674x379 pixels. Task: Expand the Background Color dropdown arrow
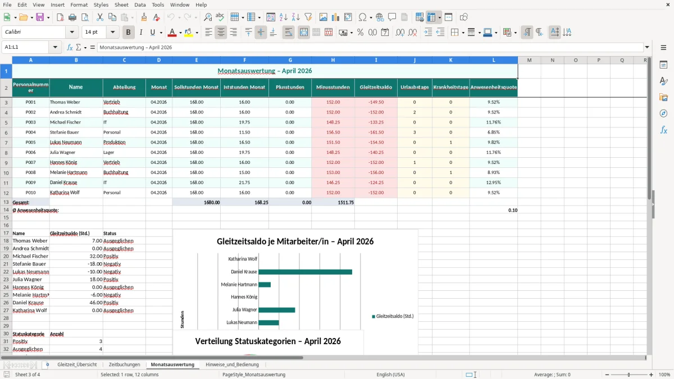coord(197,33)
